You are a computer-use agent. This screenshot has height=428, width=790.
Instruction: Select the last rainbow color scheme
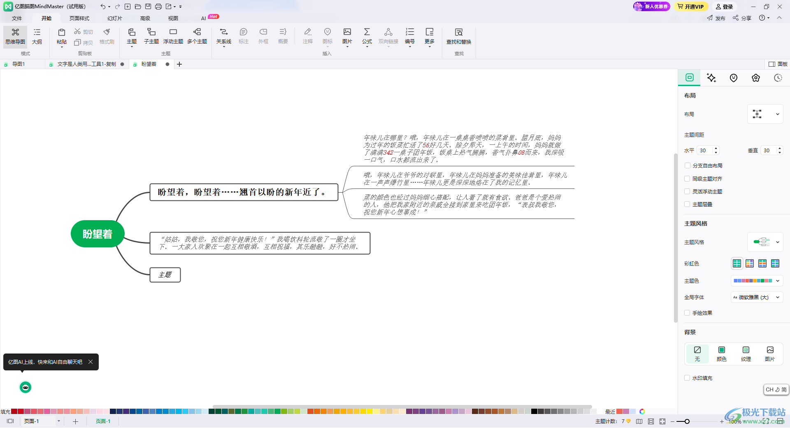775,263
